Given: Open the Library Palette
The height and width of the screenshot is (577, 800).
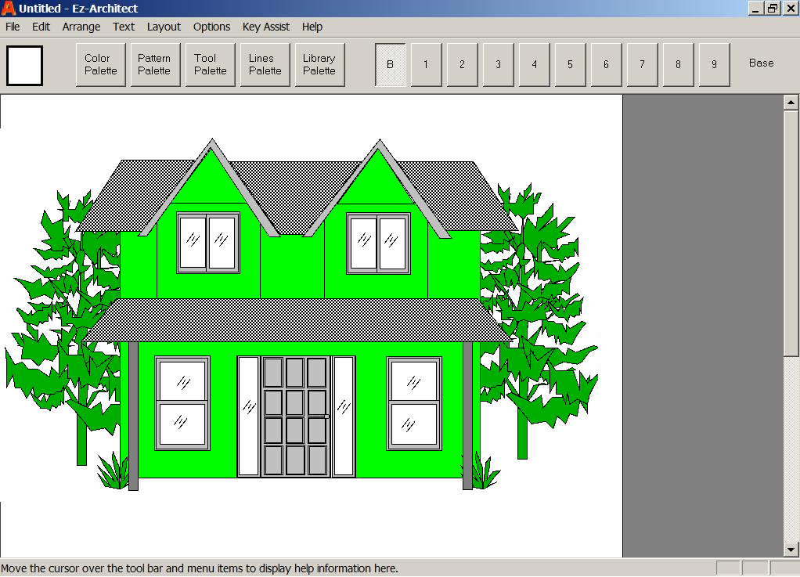Looking at the screenshot, I should 319,64.
